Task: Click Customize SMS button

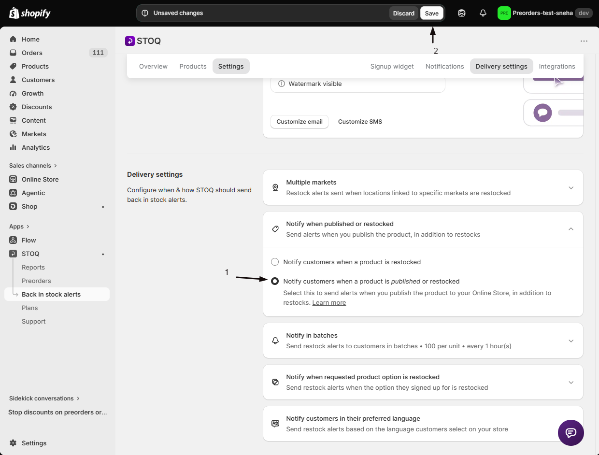Action: click(x=360, y=121)
